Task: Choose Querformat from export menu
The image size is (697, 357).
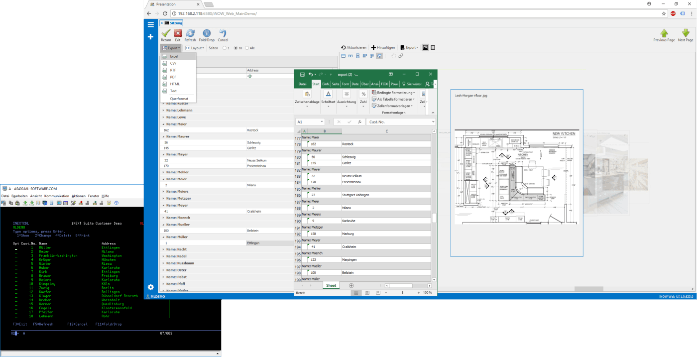Action: point(179,99)
